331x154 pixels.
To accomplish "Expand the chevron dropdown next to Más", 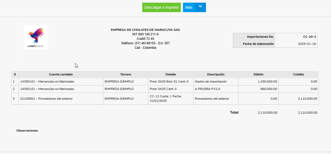I will 200,7.
